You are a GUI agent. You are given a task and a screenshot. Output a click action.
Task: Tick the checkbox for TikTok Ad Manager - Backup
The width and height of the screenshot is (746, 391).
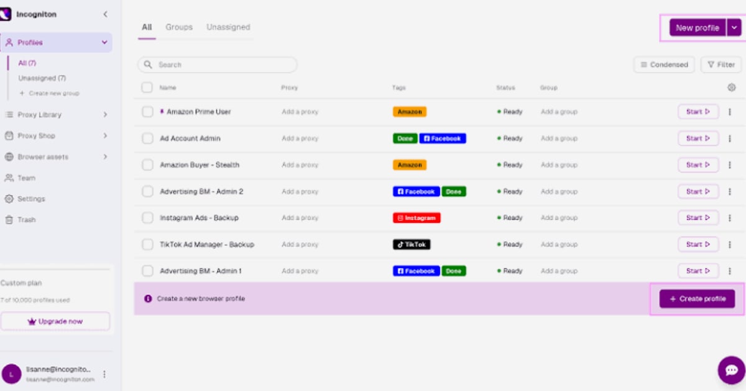point(147,245)
